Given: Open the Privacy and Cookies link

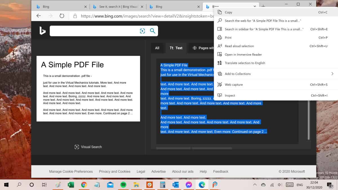Looking at the screenshot, I should (115, 171).
